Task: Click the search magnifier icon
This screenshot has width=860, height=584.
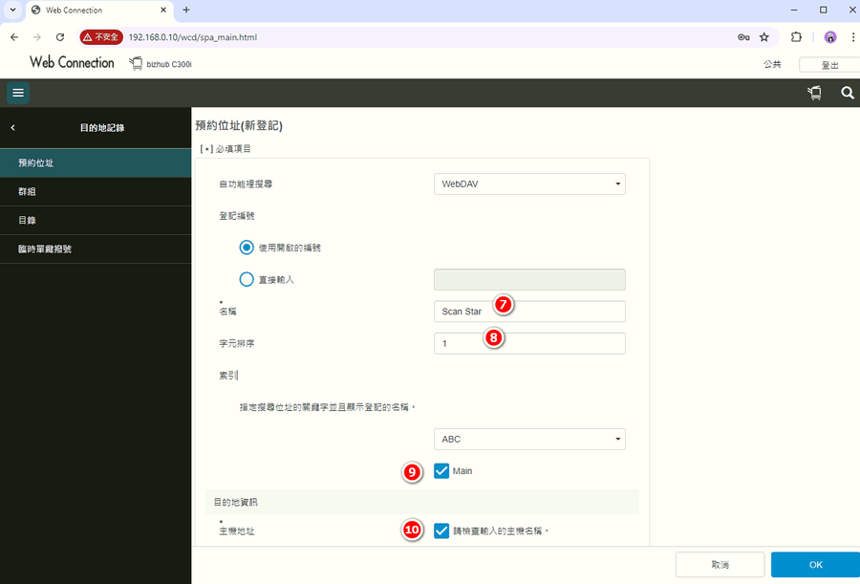Action: [847, 93]
